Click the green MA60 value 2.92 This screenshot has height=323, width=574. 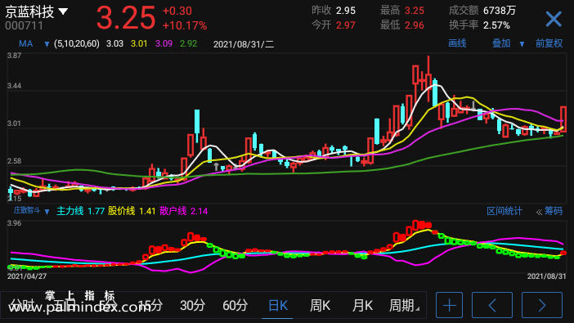point(189,44)
